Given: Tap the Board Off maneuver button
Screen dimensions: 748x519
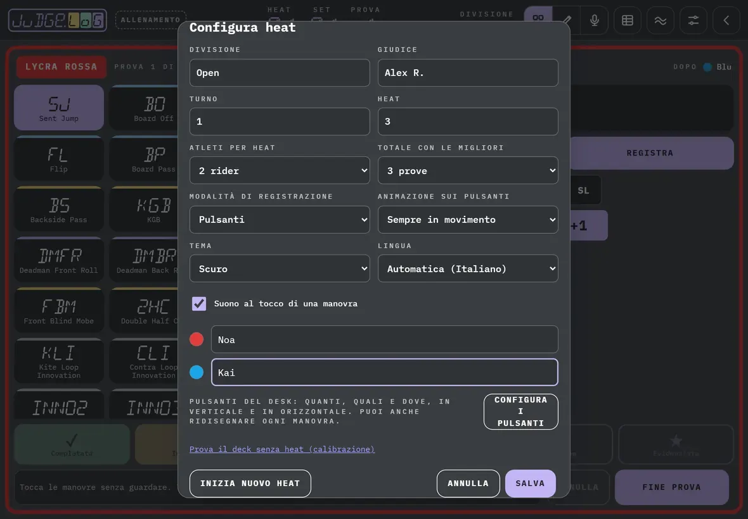Looking at the screenshot, I should pos(144,108).
